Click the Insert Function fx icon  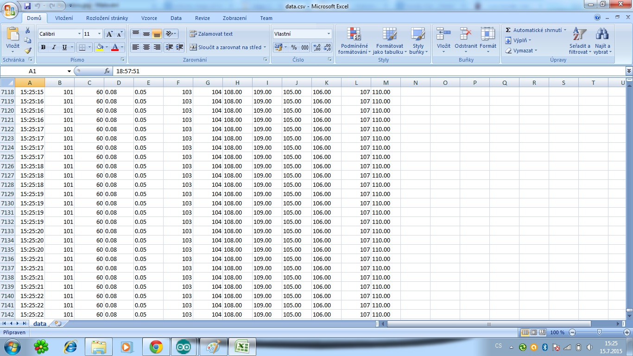click(x=107, y=71)
